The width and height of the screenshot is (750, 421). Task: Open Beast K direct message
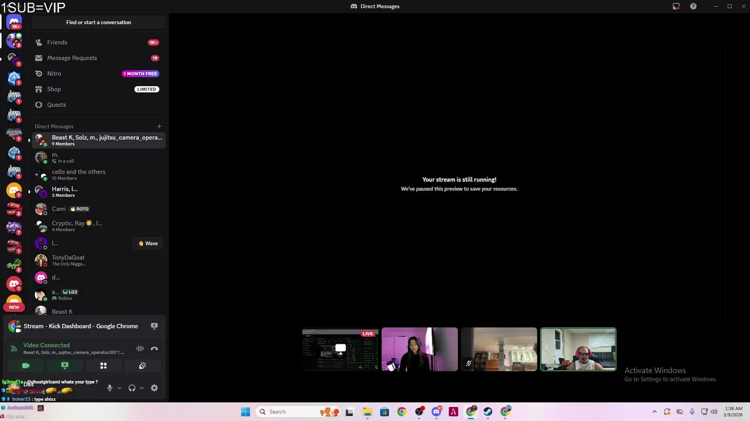[x=98, y=312]
